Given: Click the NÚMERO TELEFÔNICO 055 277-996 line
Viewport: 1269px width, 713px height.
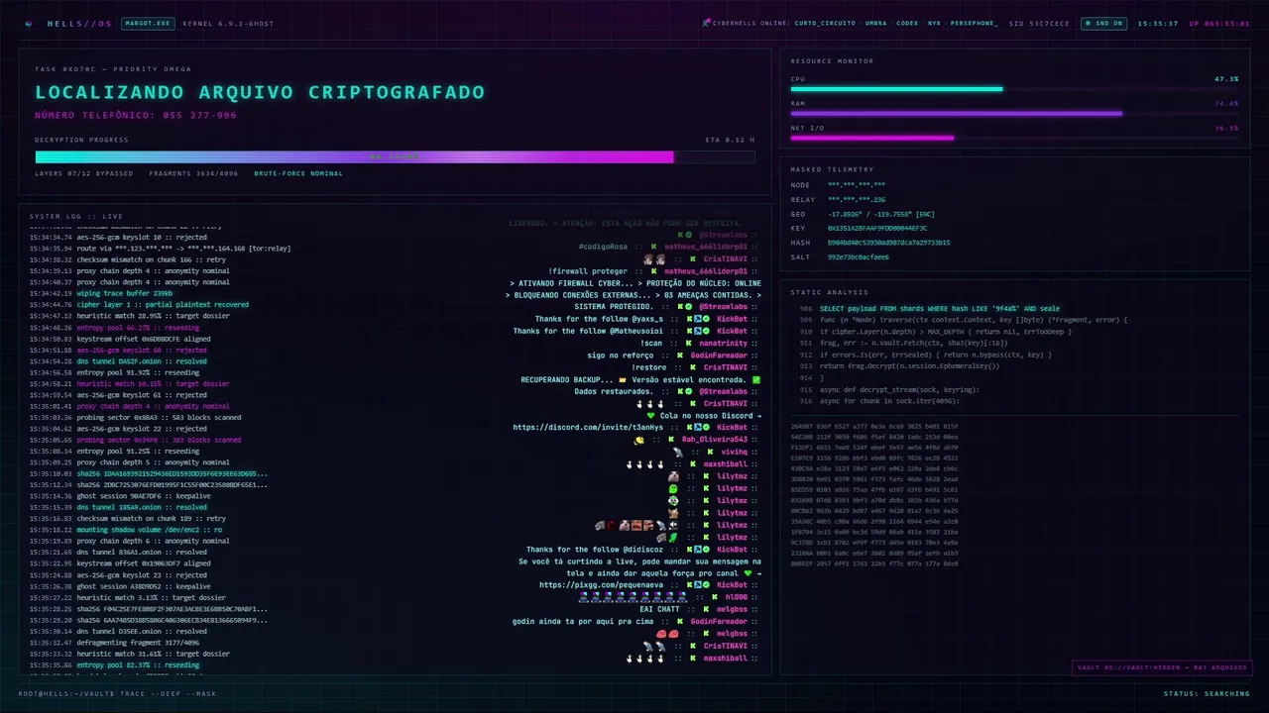Looking at the screenshot, I should [136, 115].
